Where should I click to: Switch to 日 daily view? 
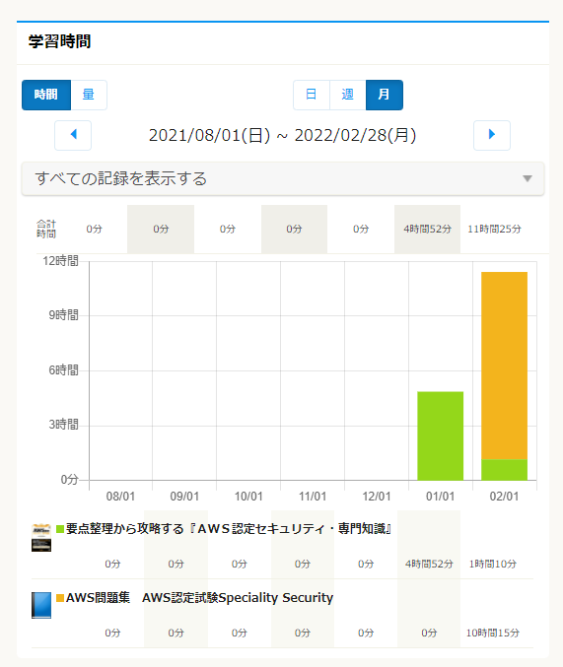(x=312, y=95)
